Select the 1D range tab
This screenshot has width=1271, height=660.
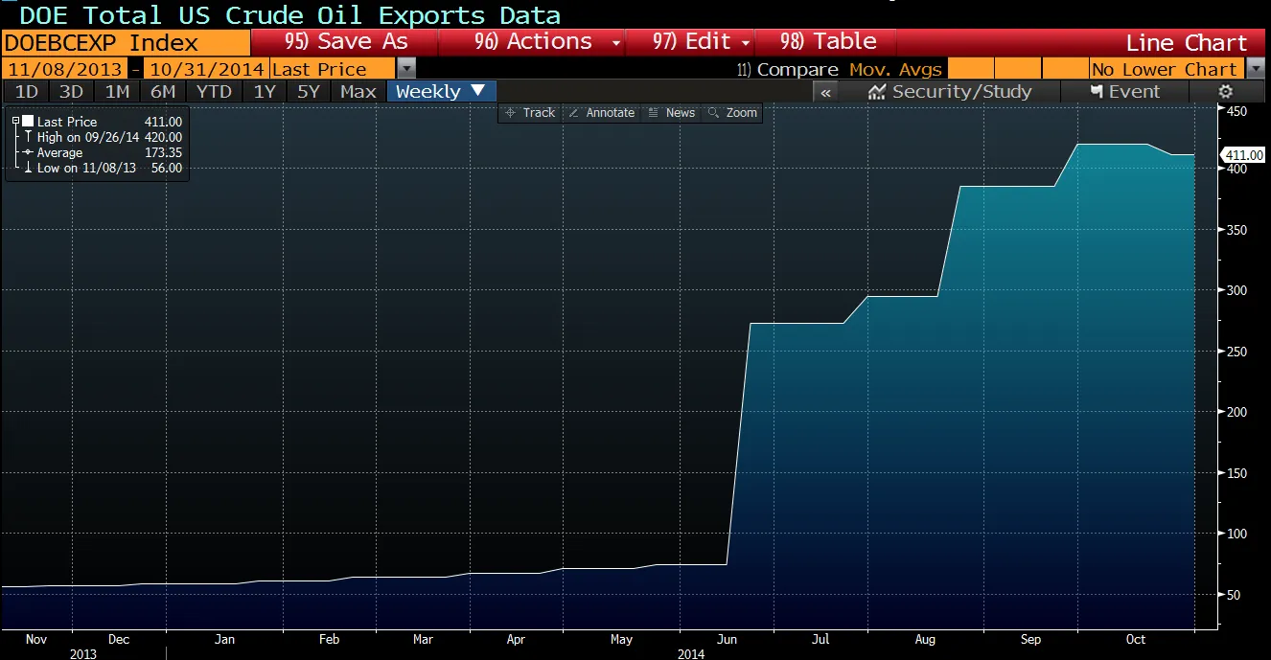pos(27,92)
